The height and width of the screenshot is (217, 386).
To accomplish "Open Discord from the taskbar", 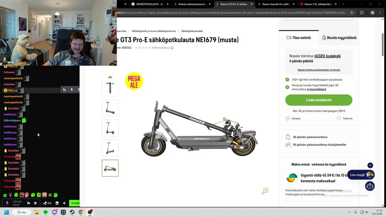I will (54, 212).
